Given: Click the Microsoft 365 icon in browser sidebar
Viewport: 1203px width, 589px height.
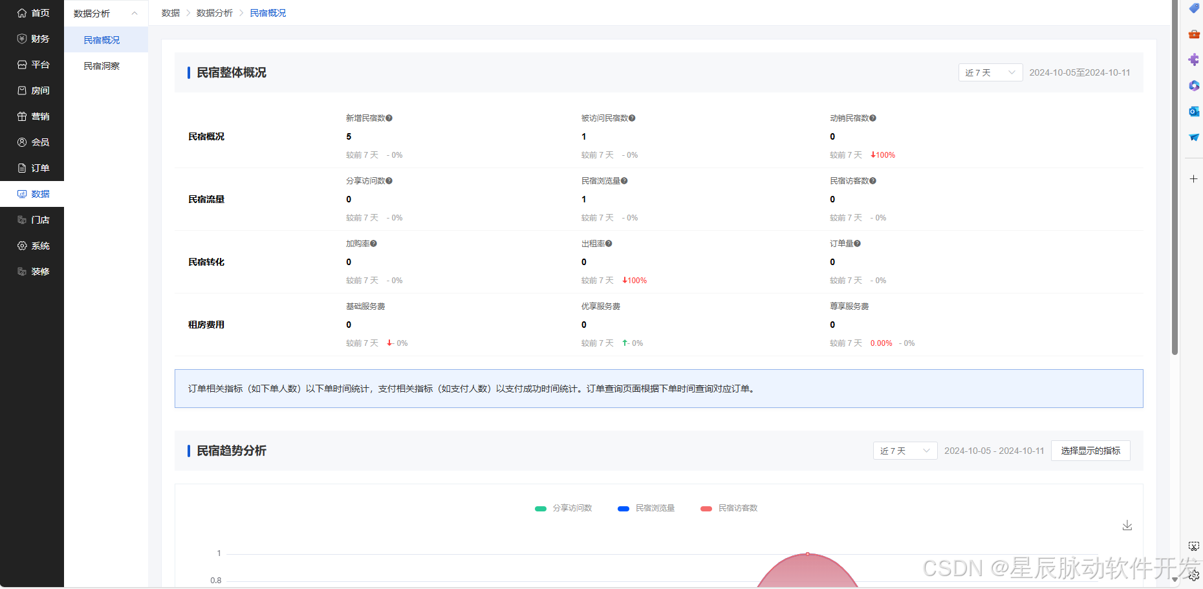Looking at the screenshot, I should (1194, 85).
